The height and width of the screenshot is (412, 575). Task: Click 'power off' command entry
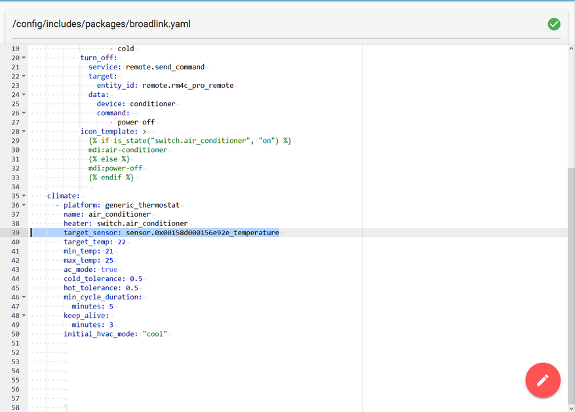(136, 122)
